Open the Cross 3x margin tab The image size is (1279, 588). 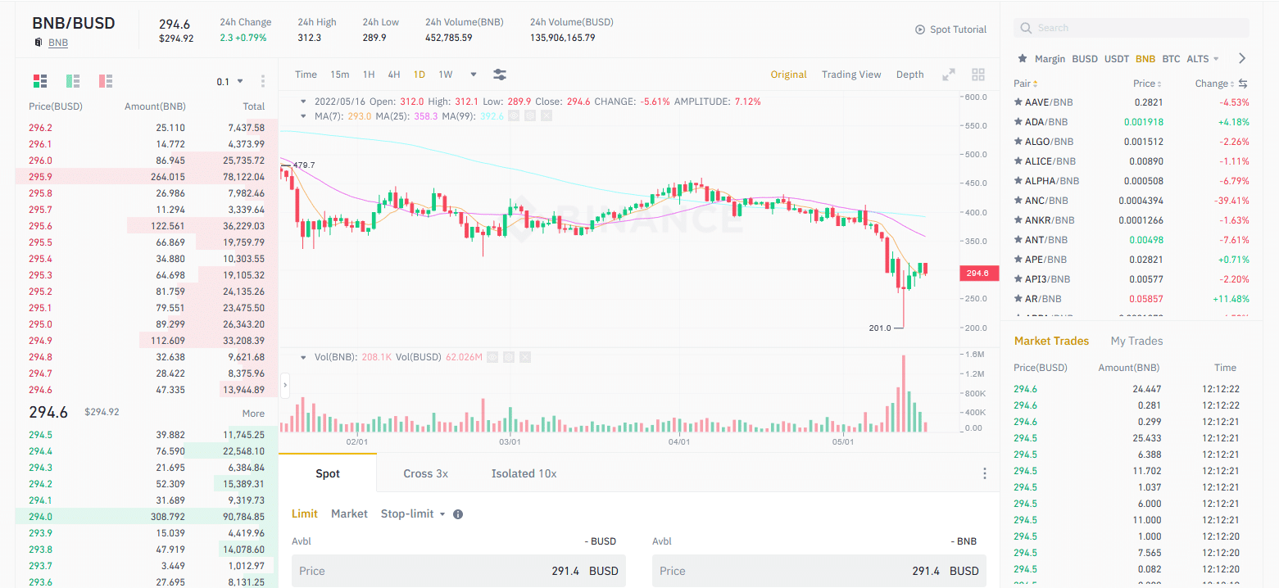click(425, 473)
